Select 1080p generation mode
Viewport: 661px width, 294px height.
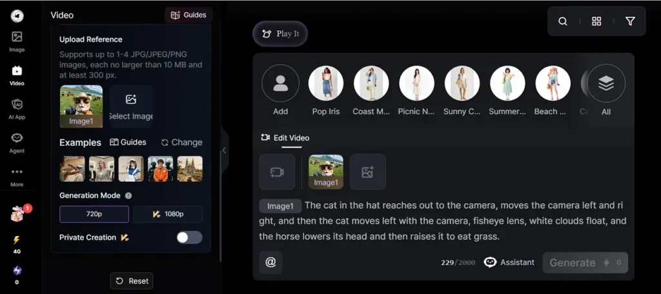[168, 214]
